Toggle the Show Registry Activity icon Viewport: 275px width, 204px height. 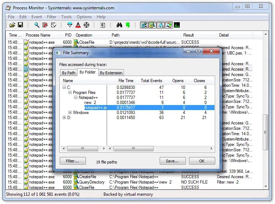pyautogui.click(x=144, y=25)
